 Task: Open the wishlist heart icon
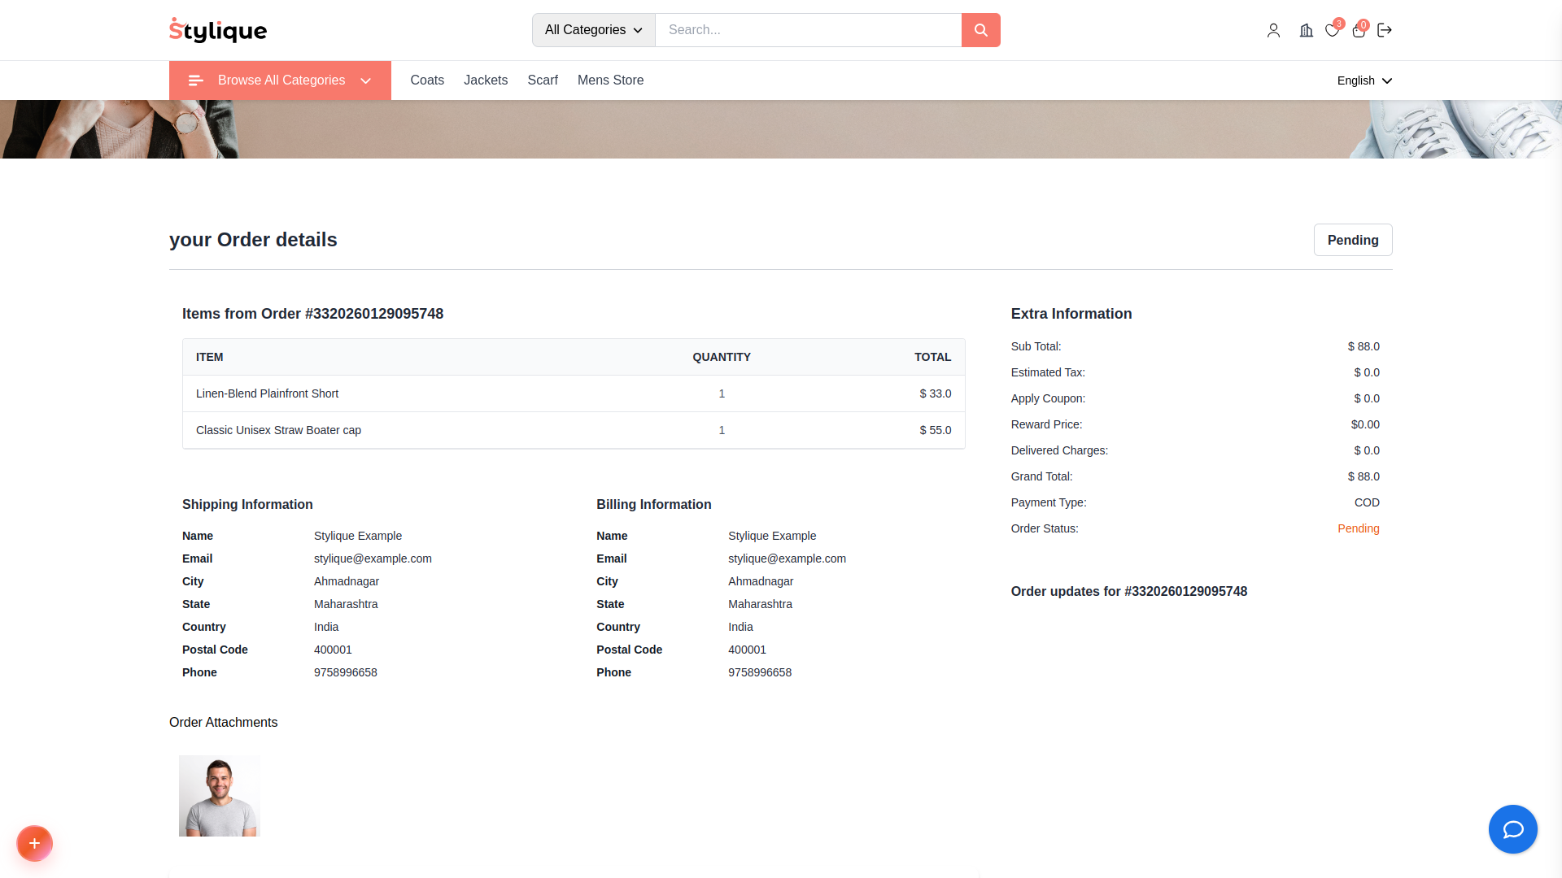[x=1332, y=30]
